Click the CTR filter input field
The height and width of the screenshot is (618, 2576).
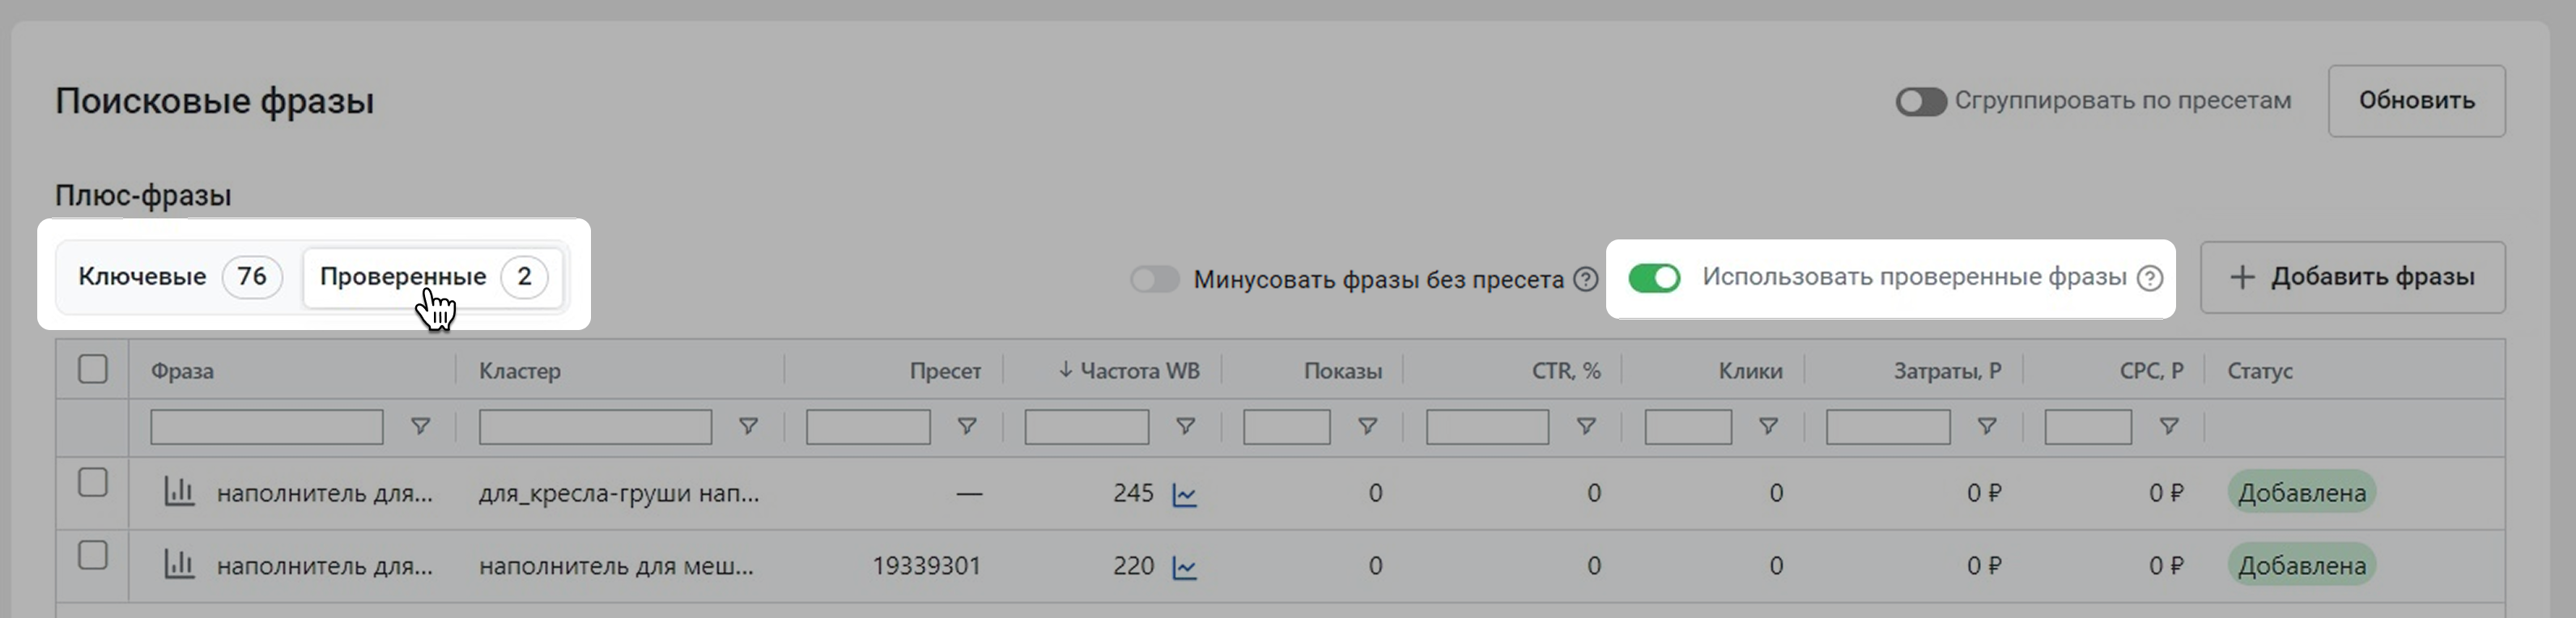[1488, 427]
